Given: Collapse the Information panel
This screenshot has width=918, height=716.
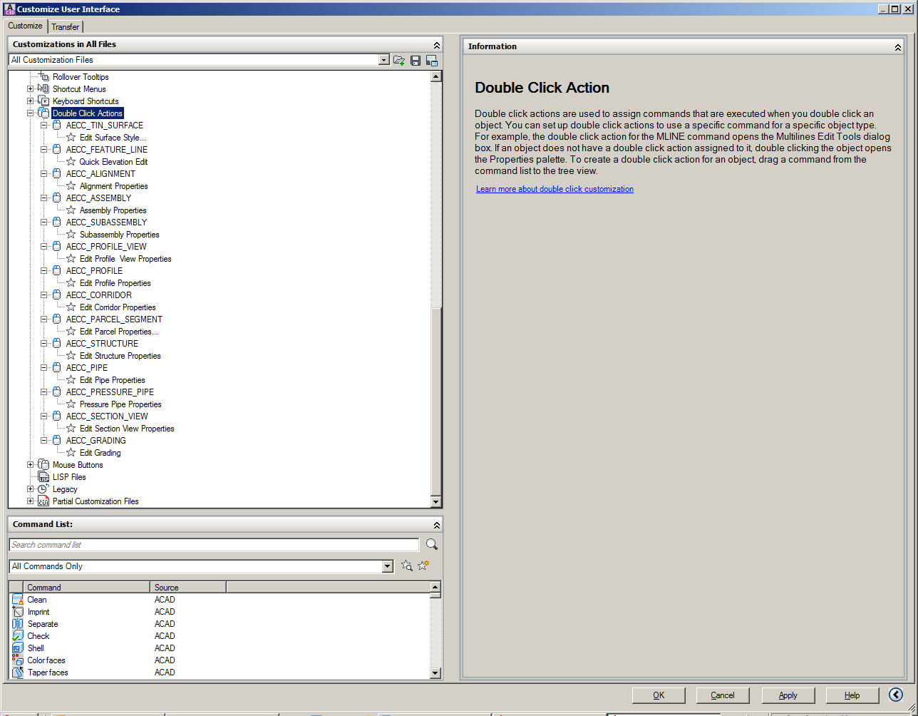Looking at the screenshot, I should 898,47.
